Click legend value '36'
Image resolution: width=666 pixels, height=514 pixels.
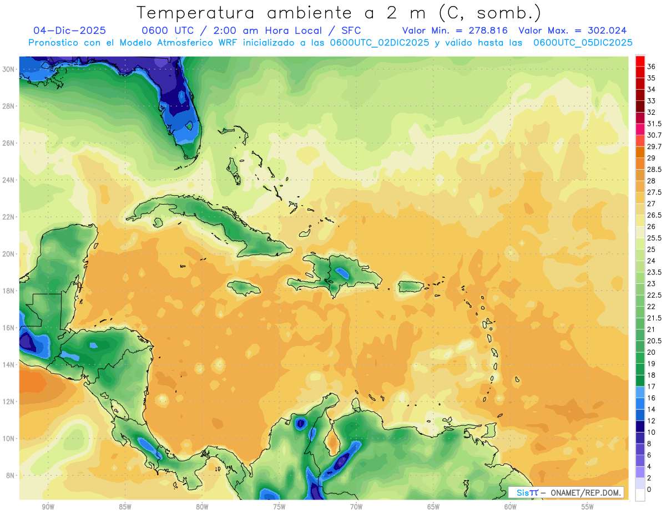point(652,67)
